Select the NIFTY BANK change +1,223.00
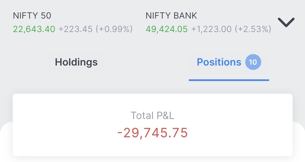The width and height of the screenshot is (305, 162). coord(211,29)
